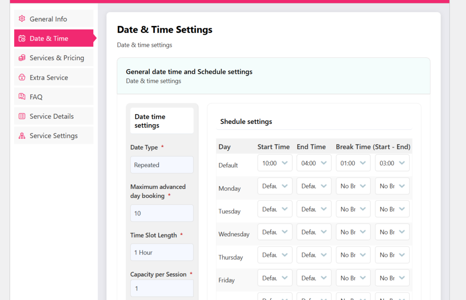Click the Service Settings hierarchy icon
This screenshot has width=466, height=300.
click(x=22, y=136)
